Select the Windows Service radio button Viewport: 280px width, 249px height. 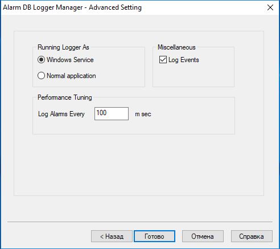41,60
